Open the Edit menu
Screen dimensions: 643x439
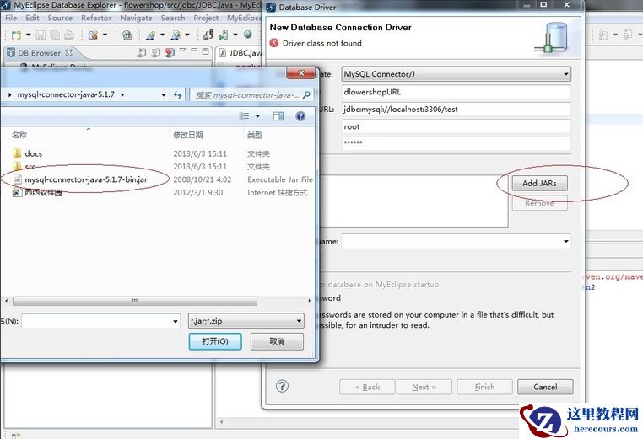click(x=32, y=18)
